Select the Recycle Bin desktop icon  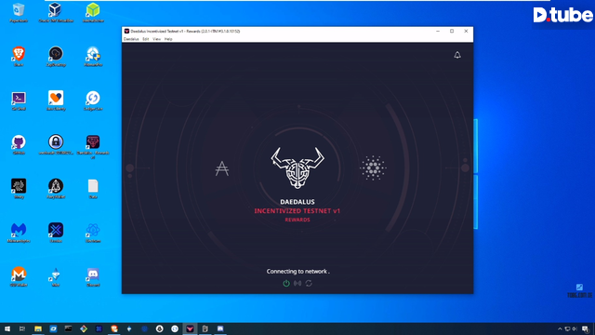19,12
